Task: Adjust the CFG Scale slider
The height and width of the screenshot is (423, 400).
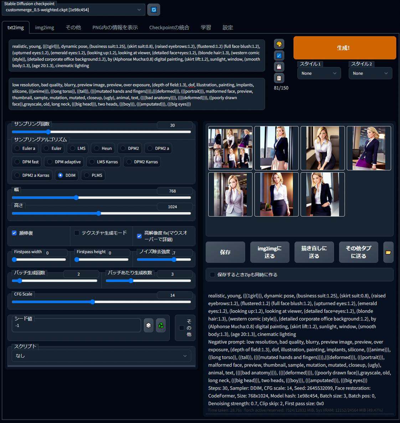Action: (x=101, y=302)
